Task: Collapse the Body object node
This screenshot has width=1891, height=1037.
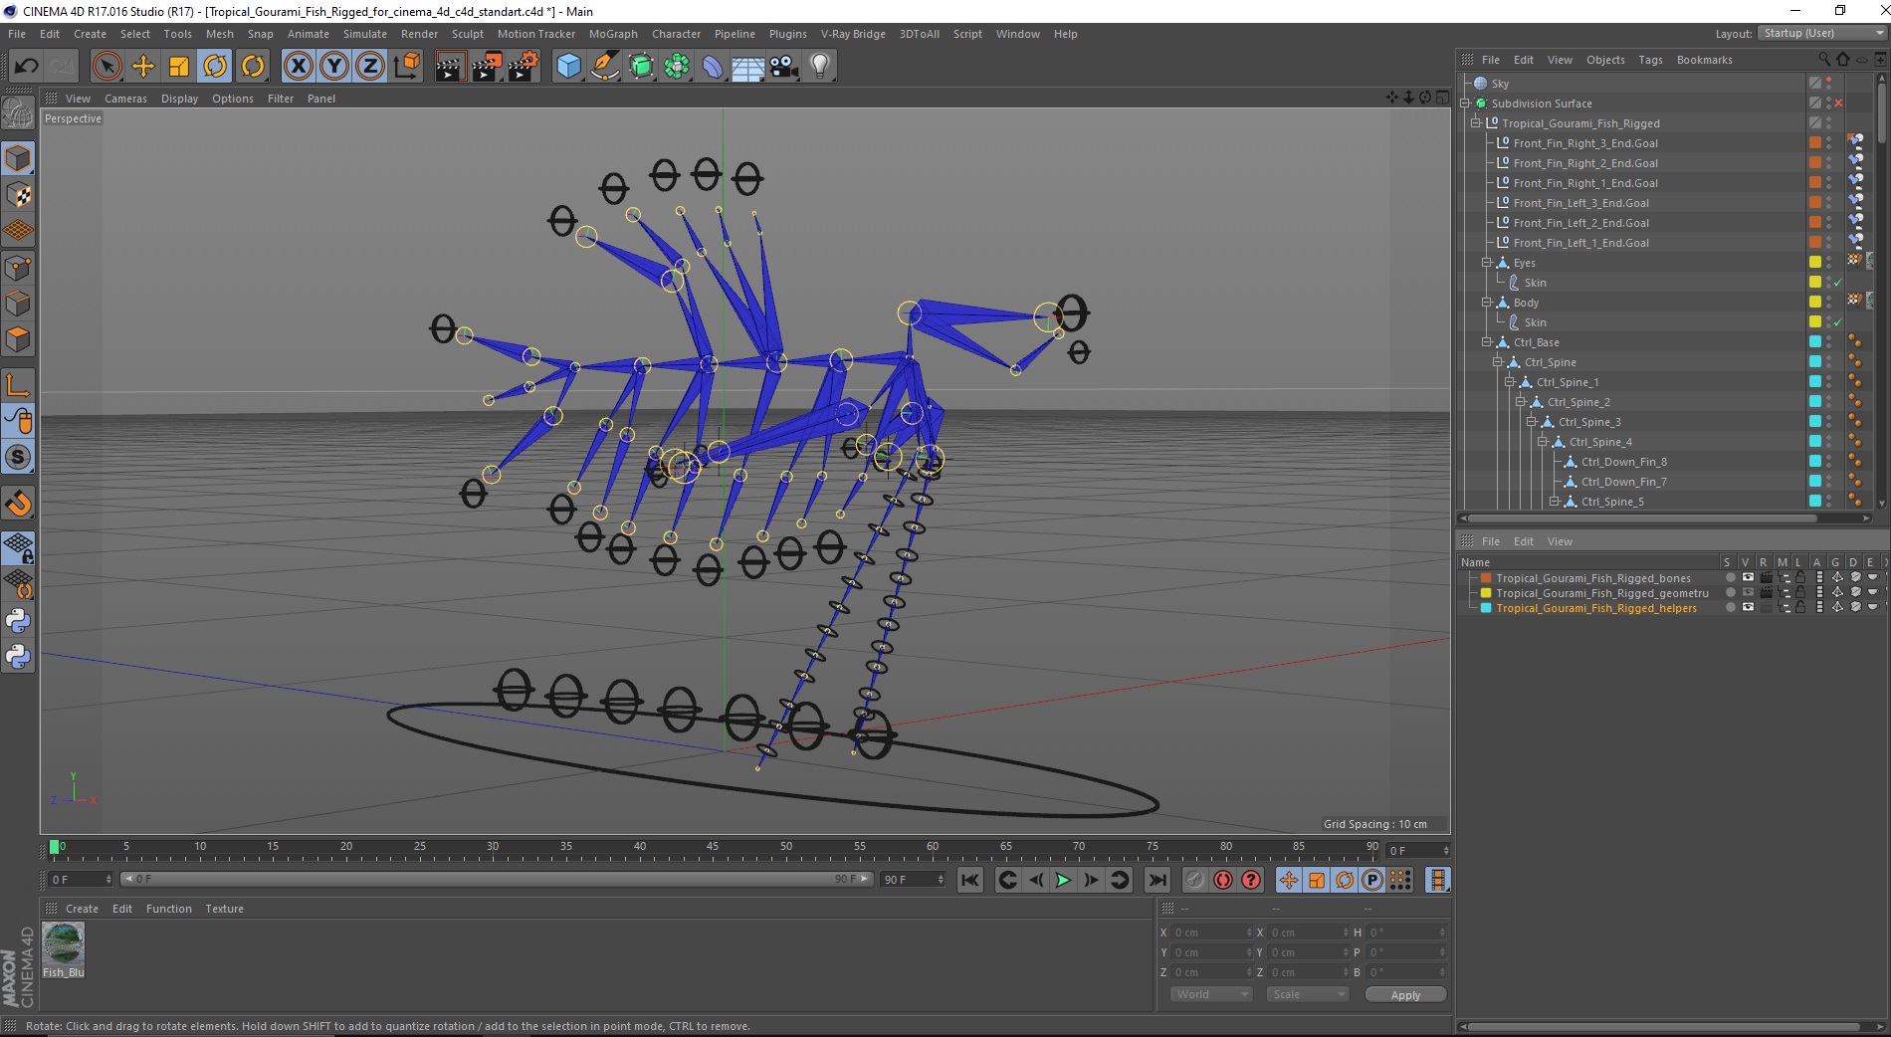Action: point(1487,302)
